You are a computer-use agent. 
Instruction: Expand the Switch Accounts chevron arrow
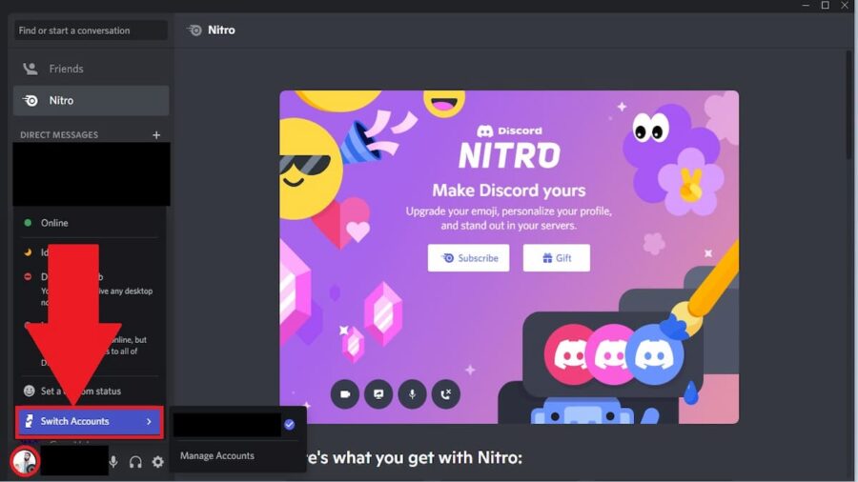coord(149,421)
